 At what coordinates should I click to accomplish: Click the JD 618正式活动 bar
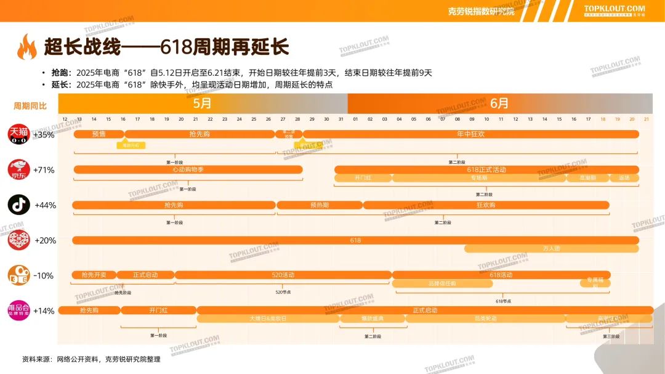(486, 169)
